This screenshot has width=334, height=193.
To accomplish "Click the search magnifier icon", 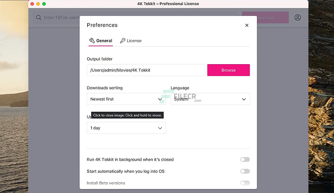I will click(39, 18).
